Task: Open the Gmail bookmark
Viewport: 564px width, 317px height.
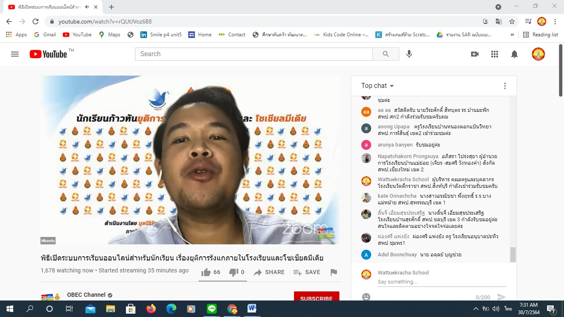Action: [45, 35]
